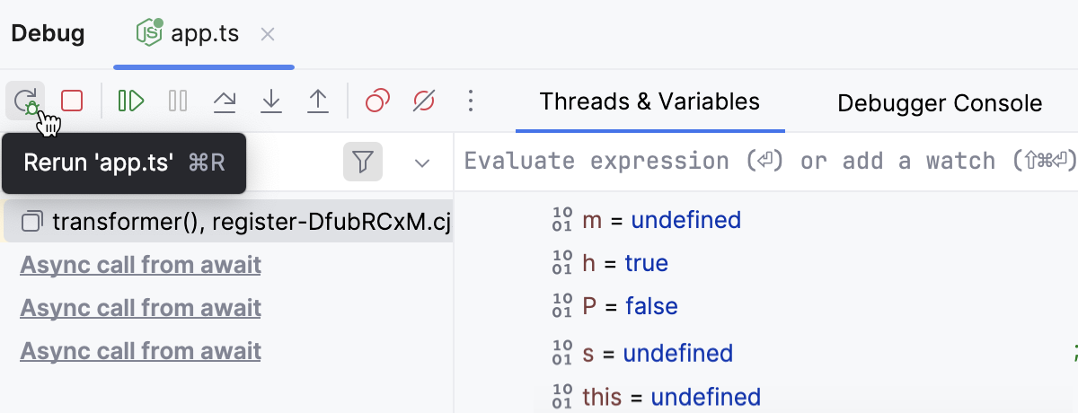Open the View Breakpoints dialog

coord(377,101)
